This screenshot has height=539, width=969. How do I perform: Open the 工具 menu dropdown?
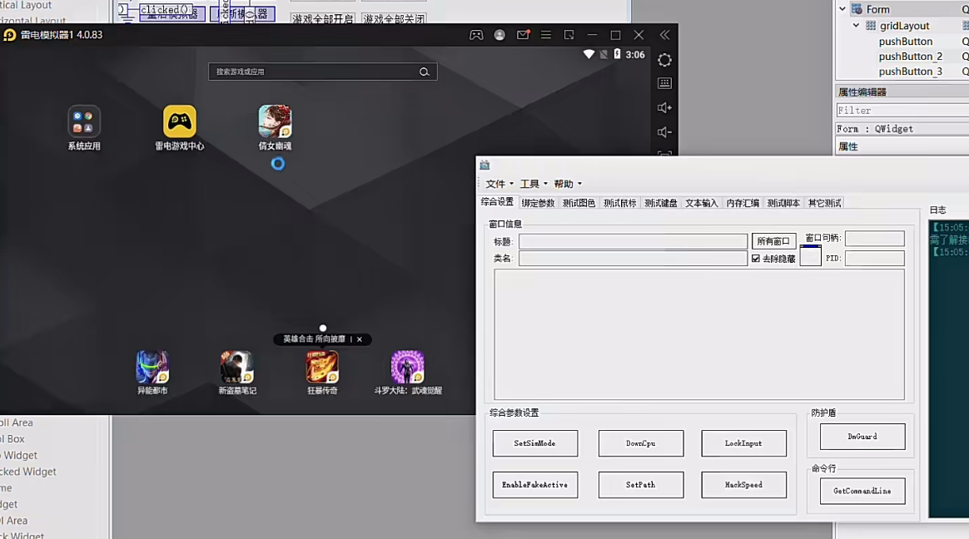point(534,184)
